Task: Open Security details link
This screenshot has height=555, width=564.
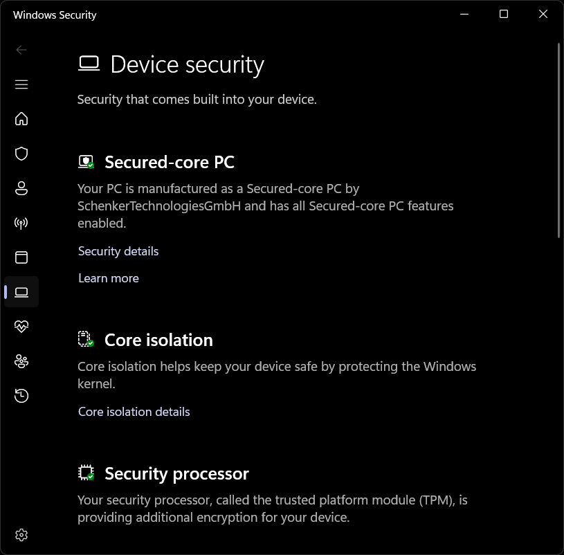Action: coord(118,251)
